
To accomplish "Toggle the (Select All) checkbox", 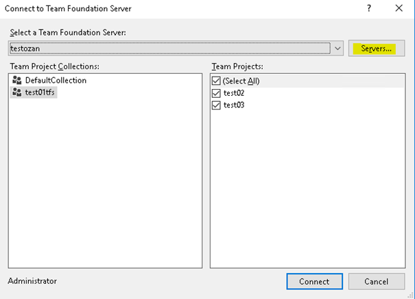I will 217,81.
